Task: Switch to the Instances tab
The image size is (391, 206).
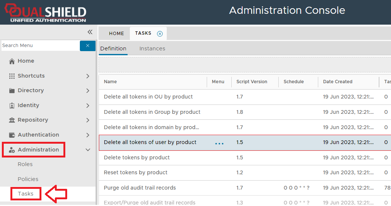Action: tap(152, 49)
